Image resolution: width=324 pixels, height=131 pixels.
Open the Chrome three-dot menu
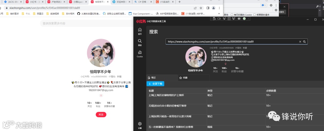coord(219,8)
